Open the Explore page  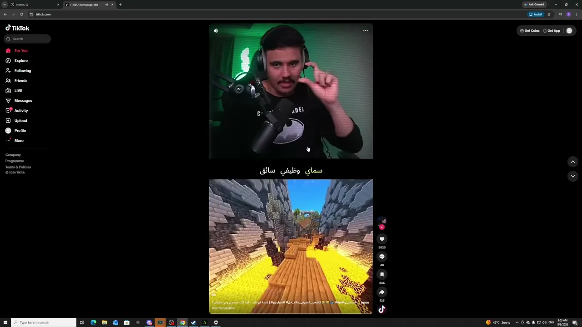(x=16, y=61)
